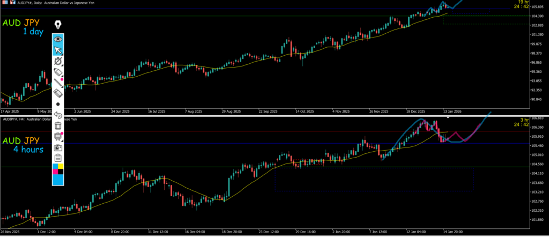The image size is (549, 237).
Task: Expand the whiteboard screen tool
Action: [x=58, y=136]
